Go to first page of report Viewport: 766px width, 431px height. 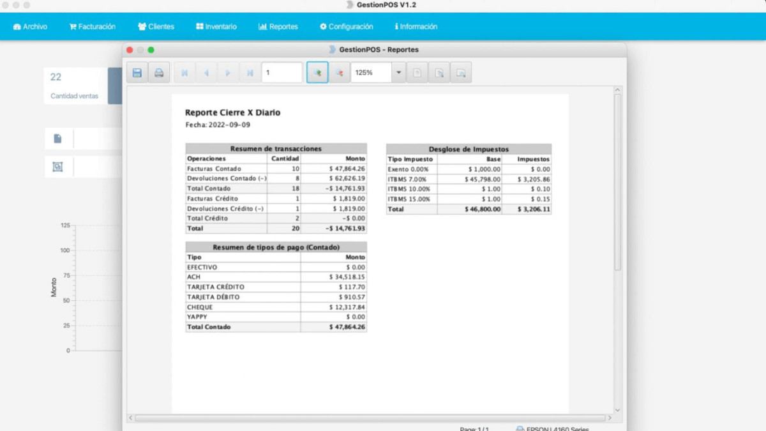[184, 73]
